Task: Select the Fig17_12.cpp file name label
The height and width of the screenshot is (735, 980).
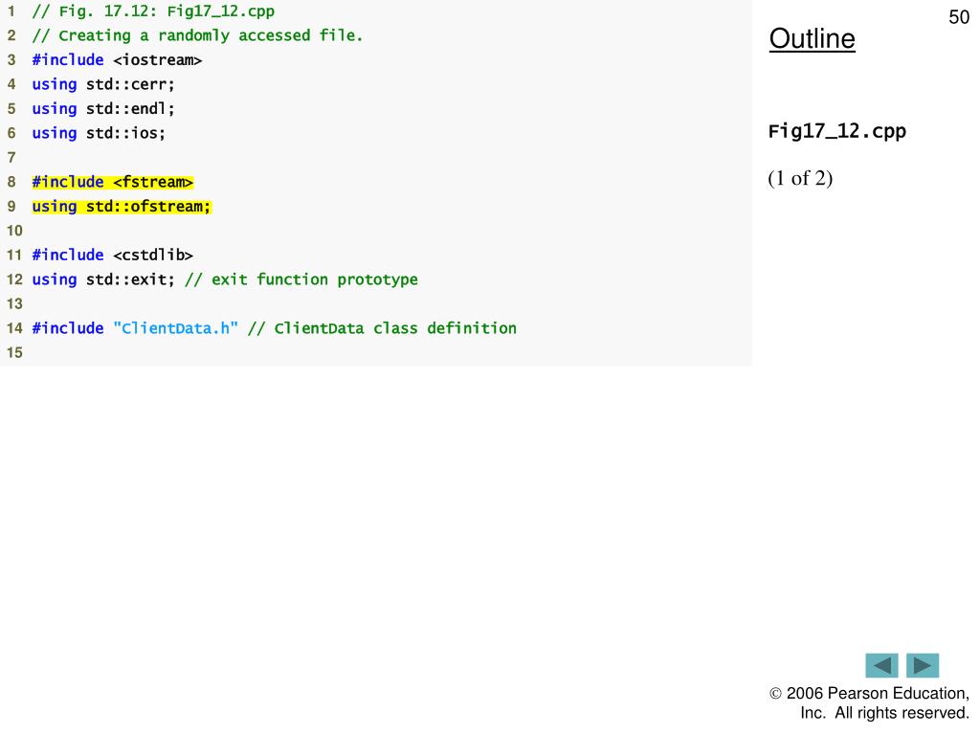Action: 836,131
